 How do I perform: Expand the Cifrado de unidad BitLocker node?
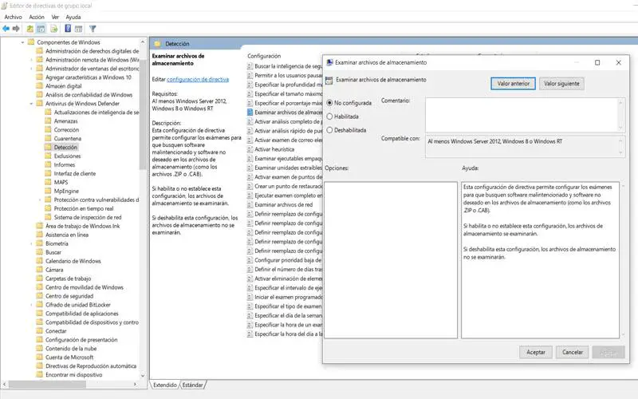[x=31, y=305]
